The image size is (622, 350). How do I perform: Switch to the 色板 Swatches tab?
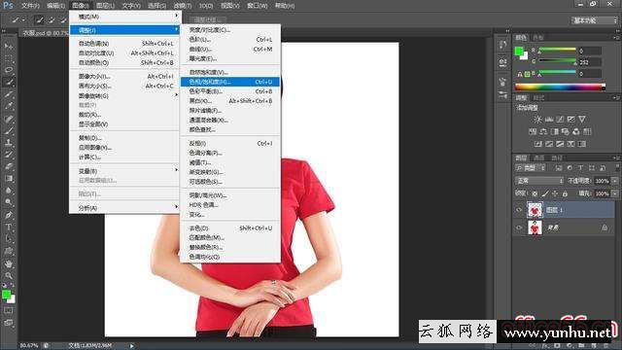click(538, 38)
